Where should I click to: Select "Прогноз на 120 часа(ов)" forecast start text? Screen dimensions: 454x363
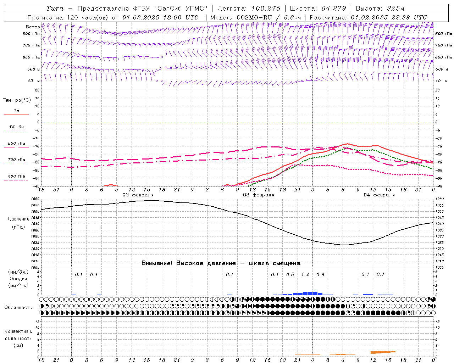click(68, 17)
